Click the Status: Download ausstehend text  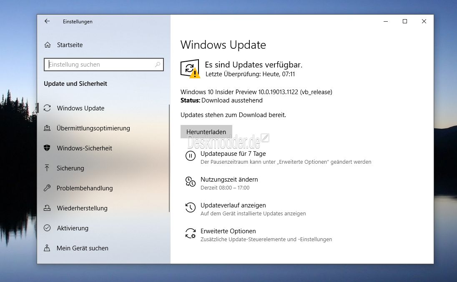click(x=221, y=100)
